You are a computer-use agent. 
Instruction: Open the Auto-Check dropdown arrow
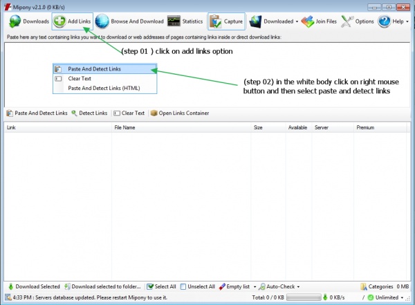click(298, 287)
